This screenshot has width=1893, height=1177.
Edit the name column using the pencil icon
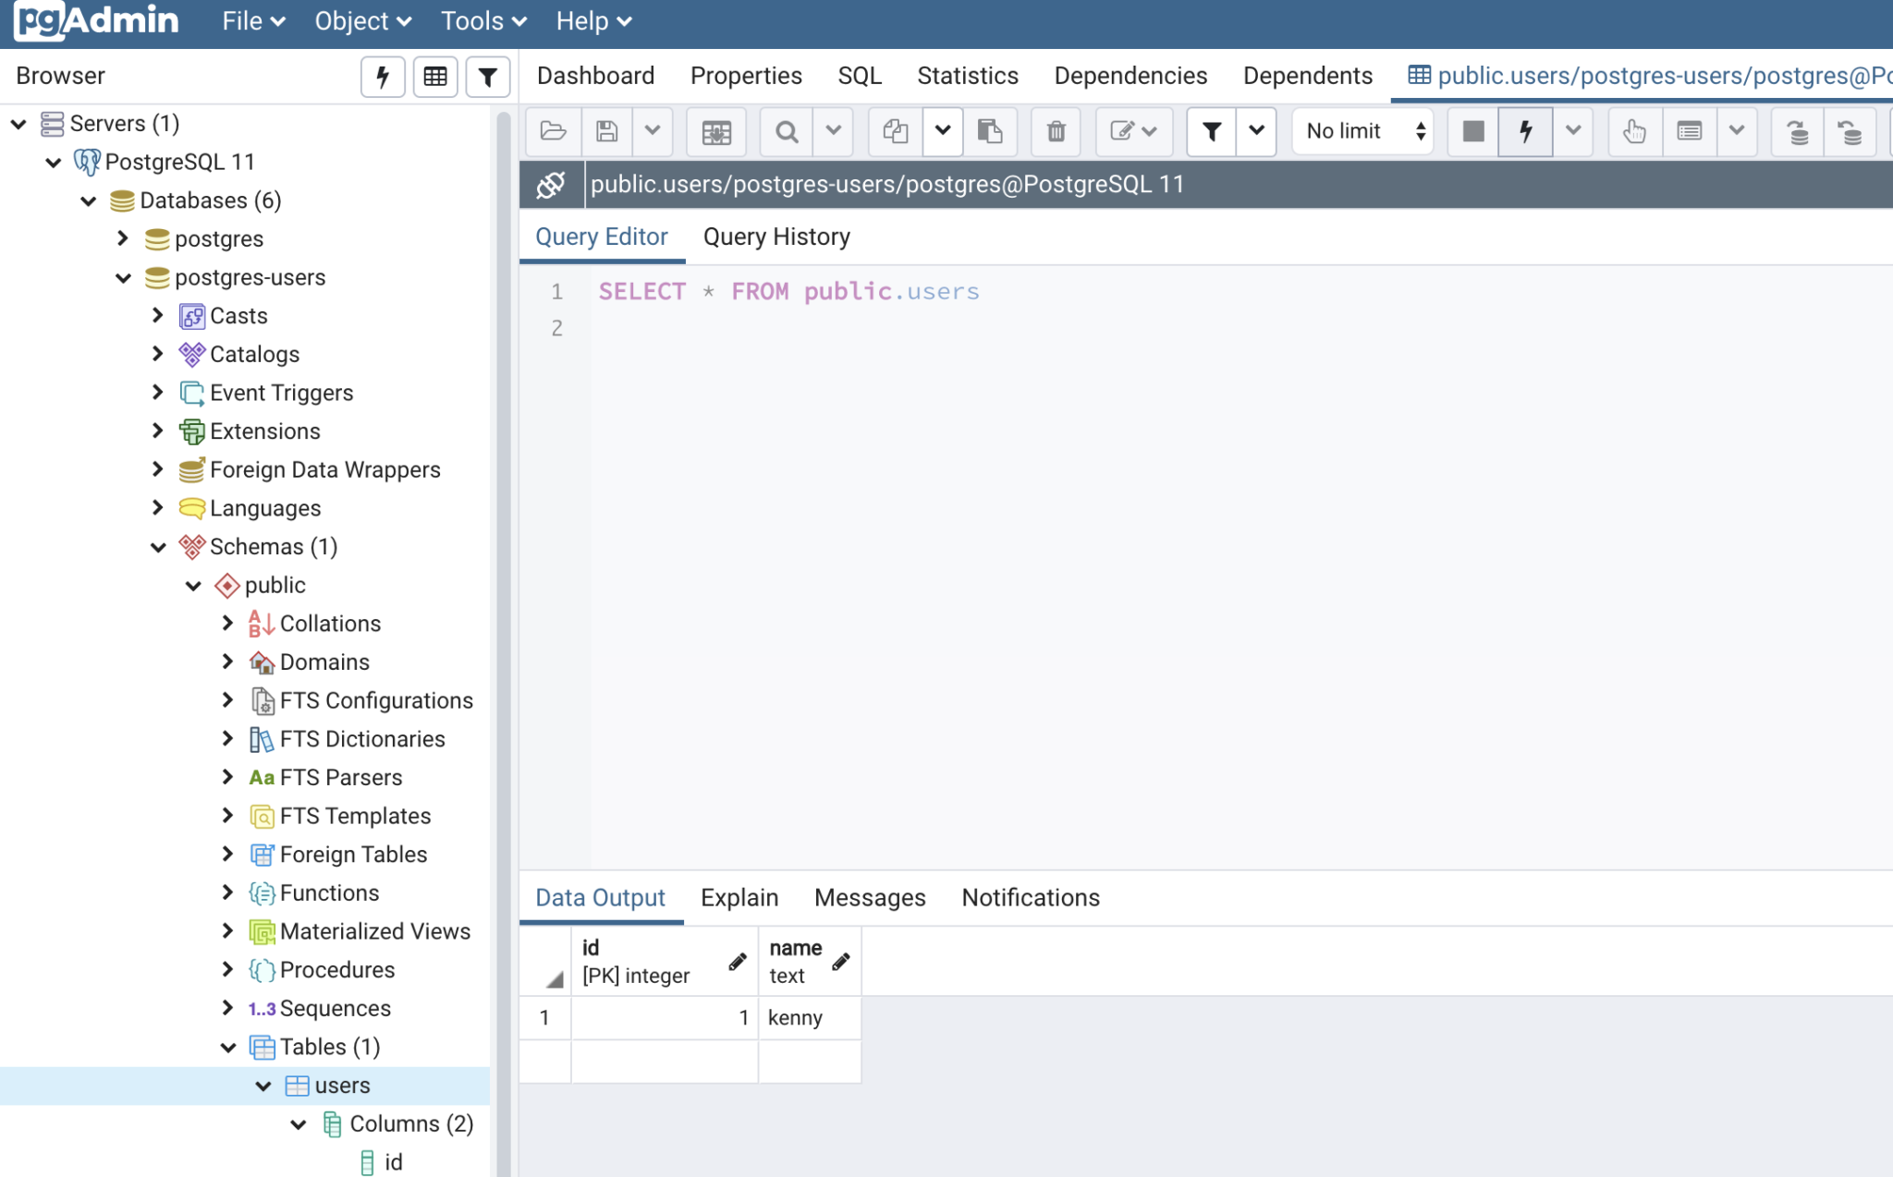click(842, 961)
